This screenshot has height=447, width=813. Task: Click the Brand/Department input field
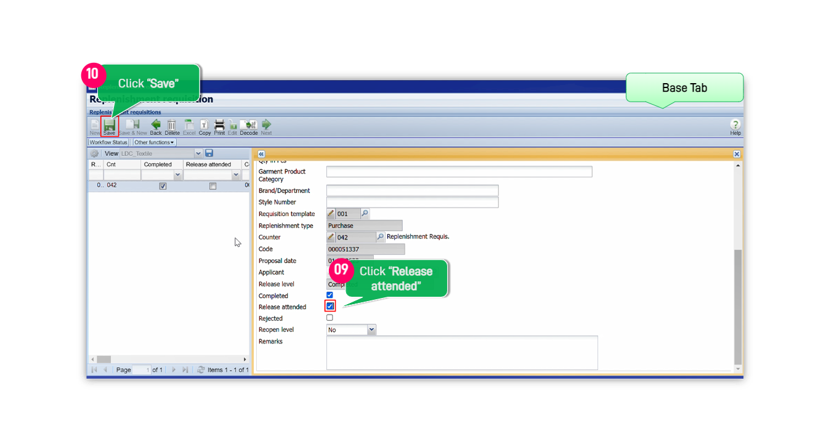coord(412,190)
